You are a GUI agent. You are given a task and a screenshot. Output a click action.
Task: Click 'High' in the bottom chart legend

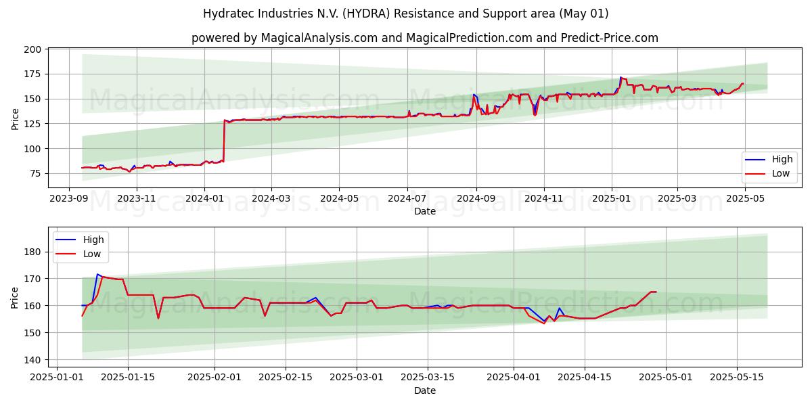click(x=93, y=240)
